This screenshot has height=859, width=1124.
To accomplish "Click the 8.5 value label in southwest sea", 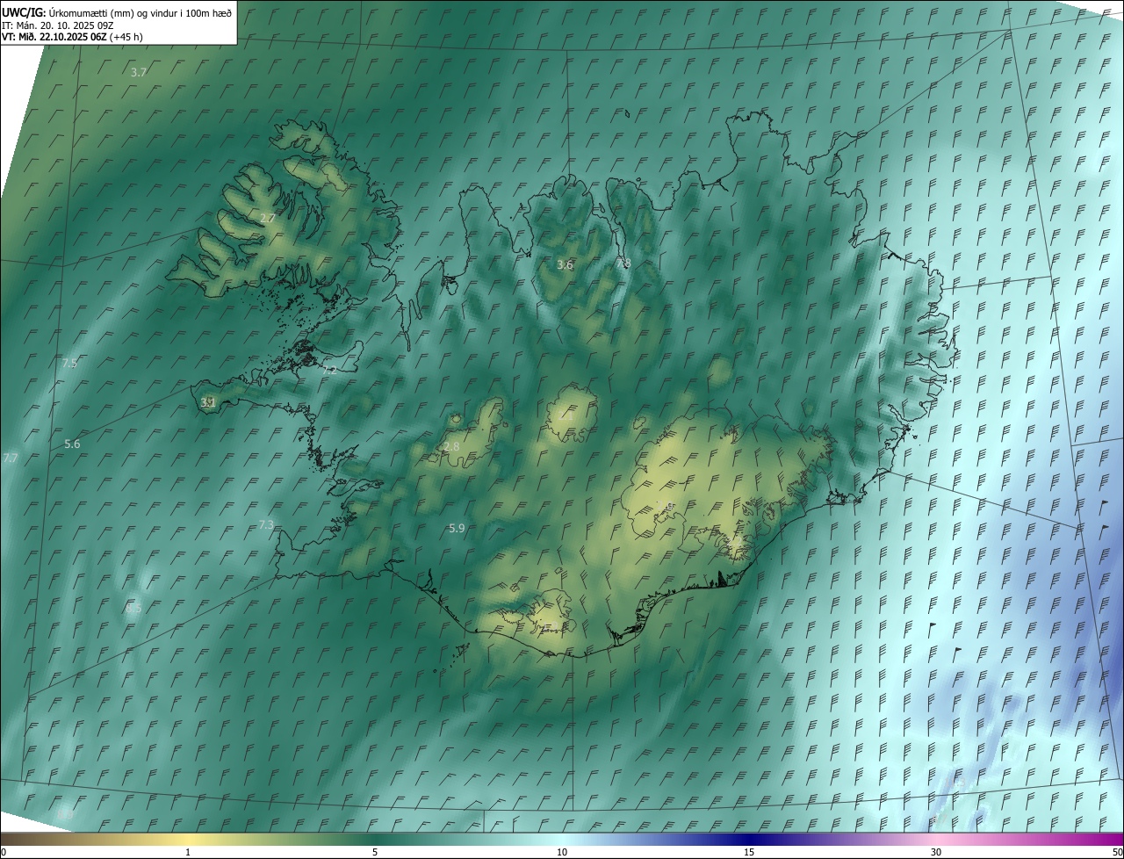I will click(x=133, y=607).
